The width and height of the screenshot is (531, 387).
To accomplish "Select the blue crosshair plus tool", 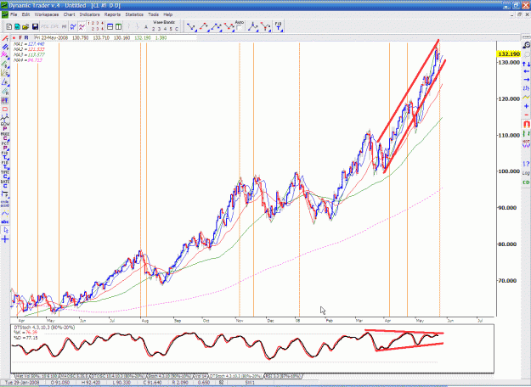I will click(x=5, y=239).
